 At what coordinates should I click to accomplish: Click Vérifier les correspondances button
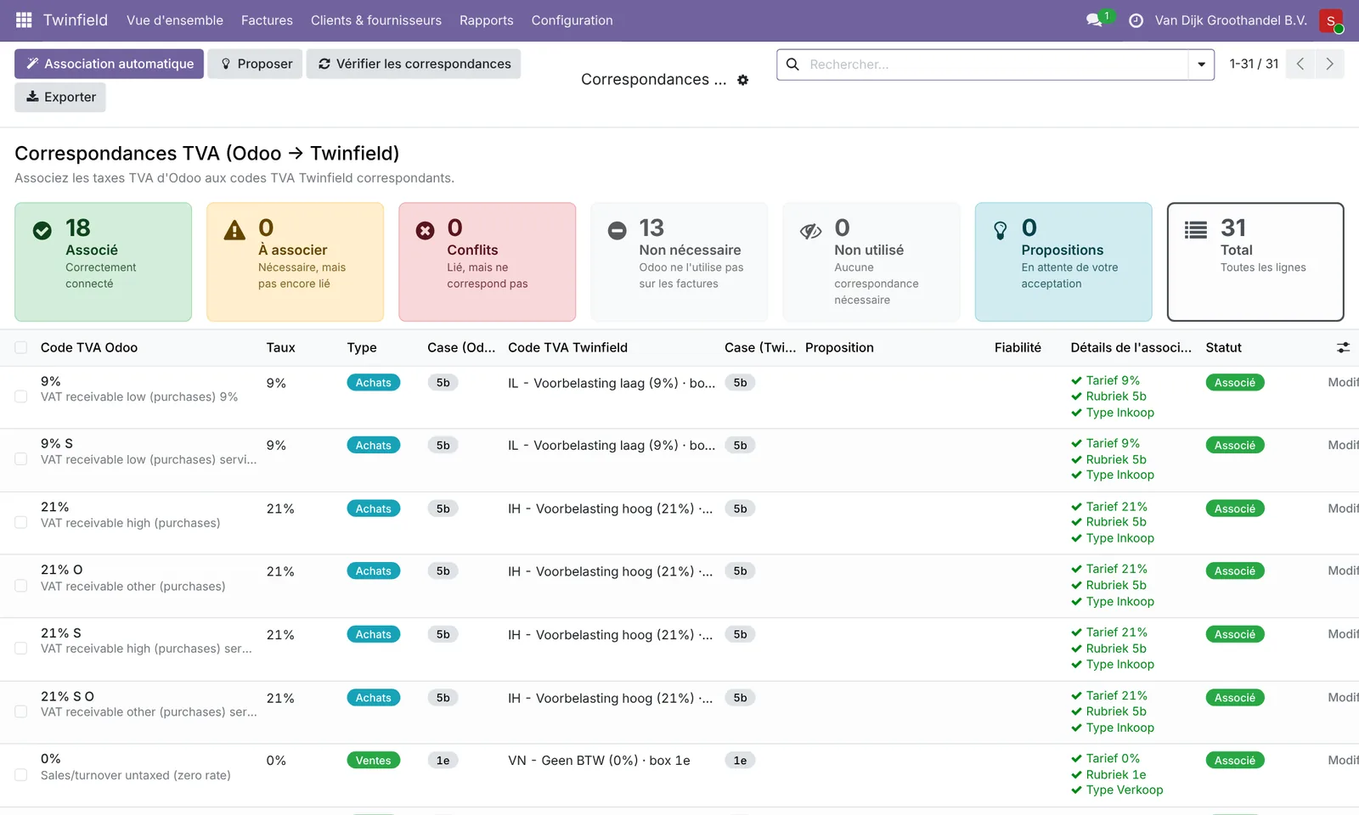[x=414, y=64]
